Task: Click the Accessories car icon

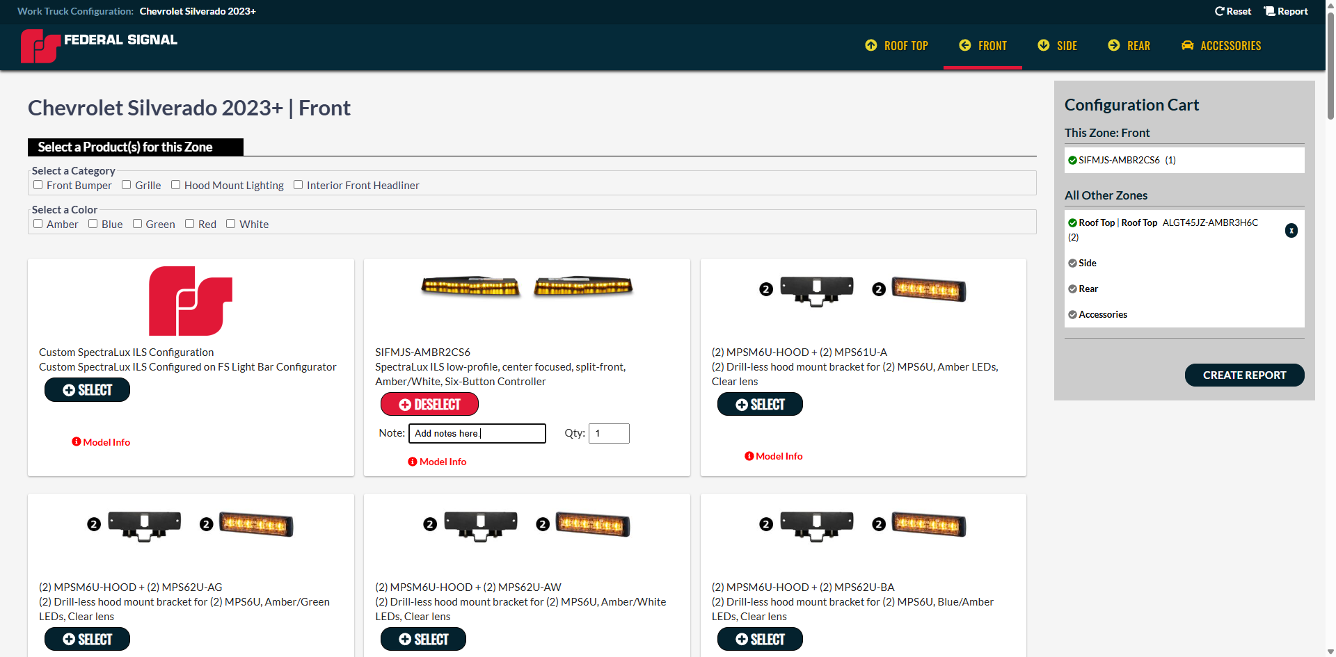Action: tap(1188, 45)
